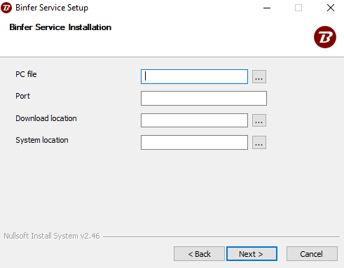Click the Binfer Service Installation heading

60,27
